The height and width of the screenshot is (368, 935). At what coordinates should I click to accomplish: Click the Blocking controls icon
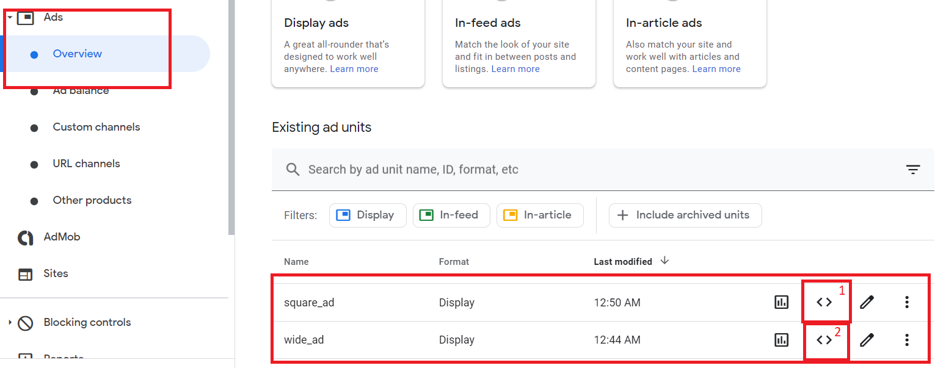pos(24,322)
